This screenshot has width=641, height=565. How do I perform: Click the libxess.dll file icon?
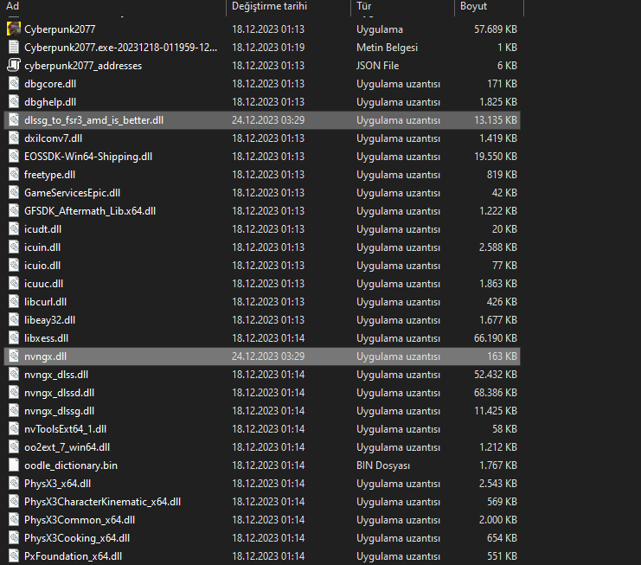point(14,338)
